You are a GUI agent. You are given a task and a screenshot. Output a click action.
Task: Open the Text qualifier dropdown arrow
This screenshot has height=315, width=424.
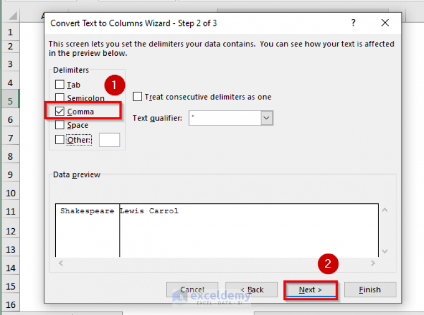pyautogui.click(x=267, y=118)
